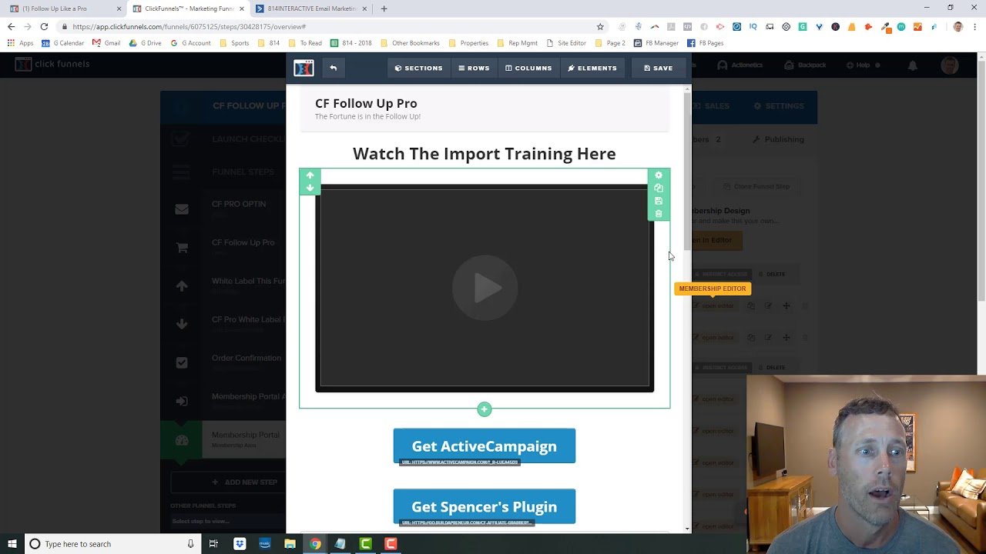Click the taskbar search box
986x554 pixels.
[x=112, y=544]
